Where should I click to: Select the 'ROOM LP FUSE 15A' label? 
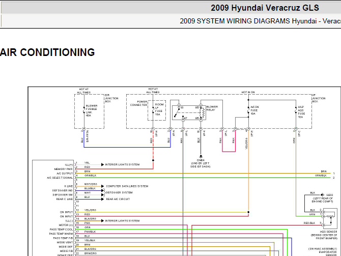[159, 109]
